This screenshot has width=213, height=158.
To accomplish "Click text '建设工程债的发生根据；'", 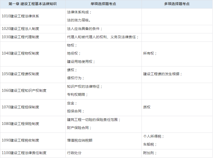I will [163, 74].
